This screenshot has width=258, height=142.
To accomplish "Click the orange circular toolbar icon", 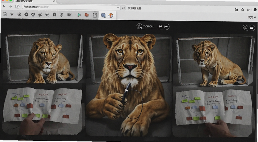I will 111,15.
